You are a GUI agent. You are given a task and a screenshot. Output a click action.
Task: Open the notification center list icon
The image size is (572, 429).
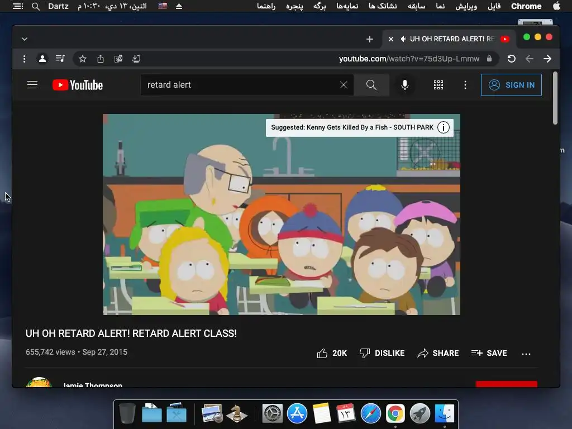click(17, 6)
